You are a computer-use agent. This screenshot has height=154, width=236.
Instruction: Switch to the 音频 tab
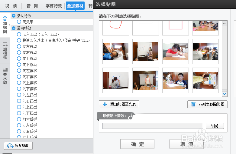32,6
